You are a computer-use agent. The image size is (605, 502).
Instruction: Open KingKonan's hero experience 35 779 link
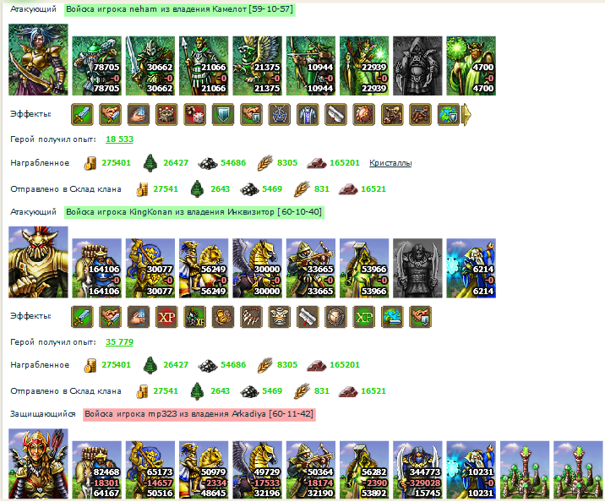[119, 342]
